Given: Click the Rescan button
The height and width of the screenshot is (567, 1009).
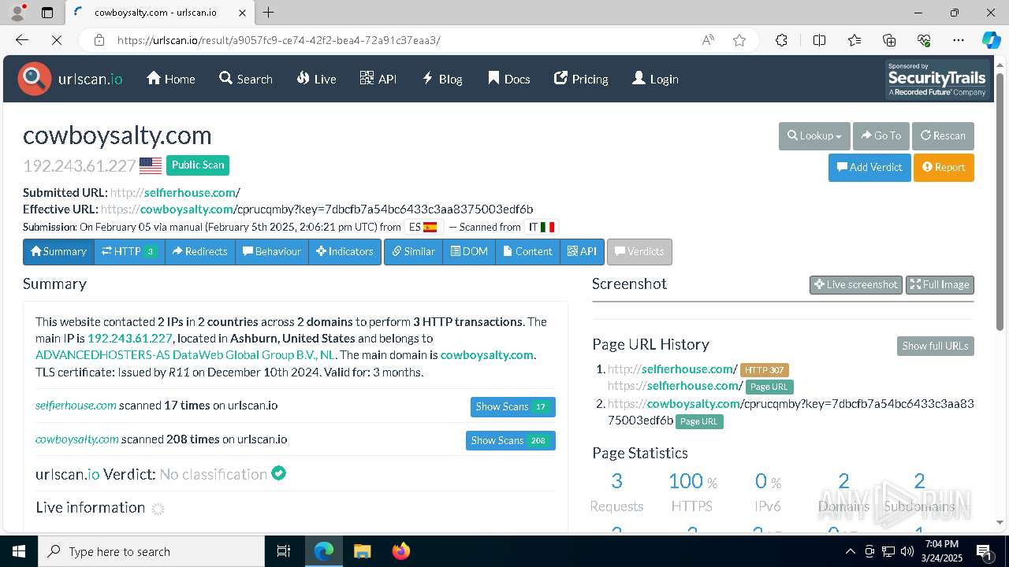Looking at the screenshot, I should coord(943,135).
